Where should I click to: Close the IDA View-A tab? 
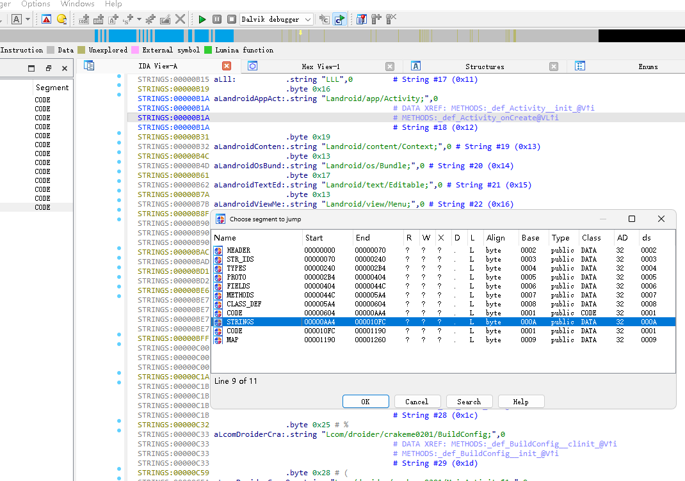click(x=227, y=66)
